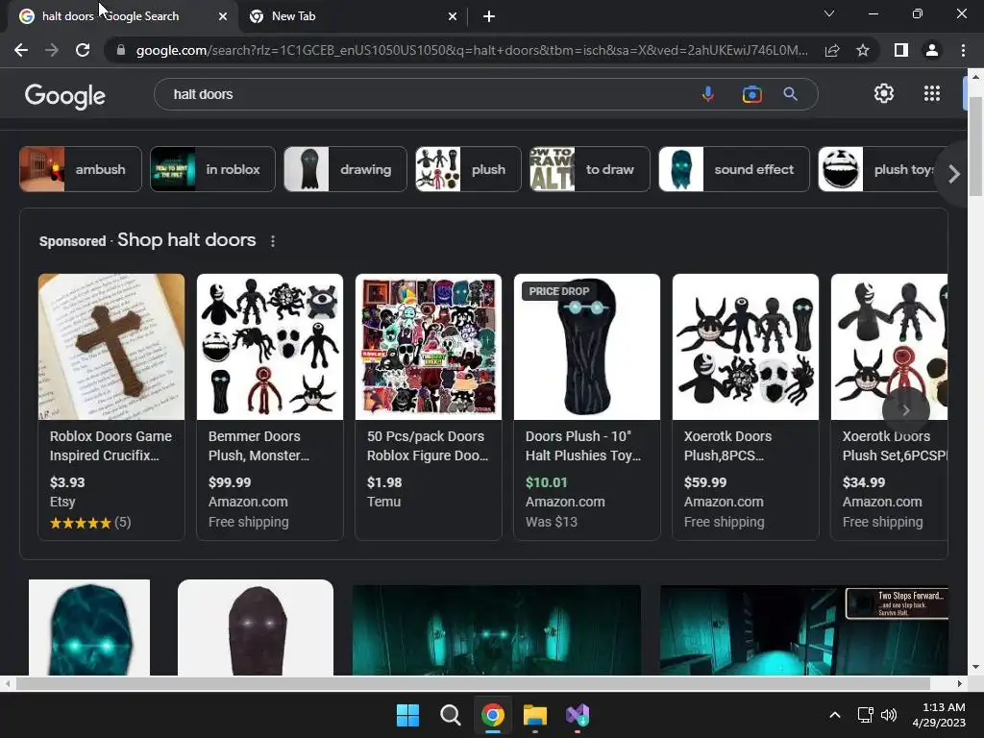
Task: Filter images by plush toys
Action: 882,169
